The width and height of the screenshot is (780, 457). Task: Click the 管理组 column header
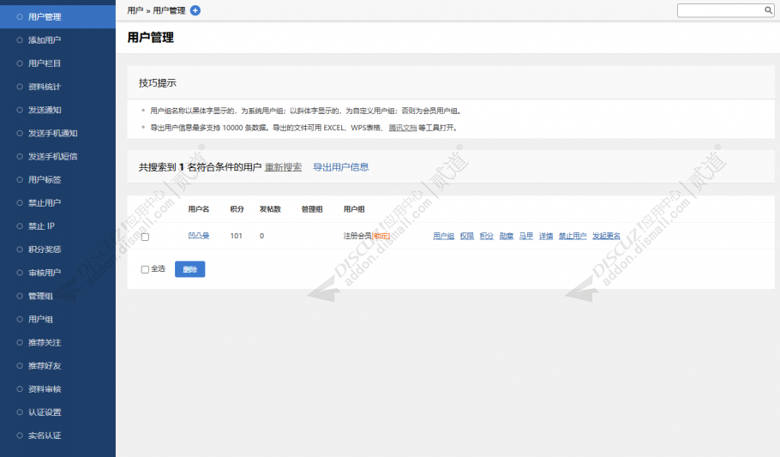point(312,209)
